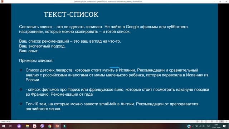Minimize the PowerPoint window
This screenshot has height=129, width=229.
[214, 1]
